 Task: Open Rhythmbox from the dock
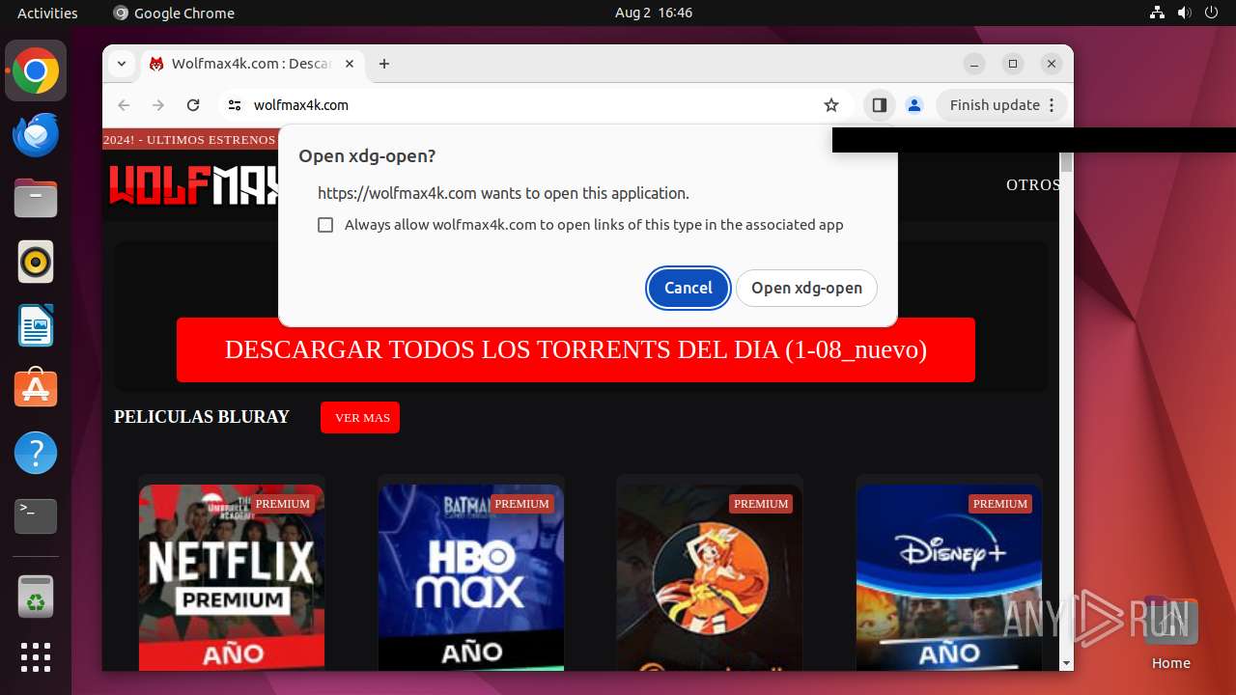[36, 262]
